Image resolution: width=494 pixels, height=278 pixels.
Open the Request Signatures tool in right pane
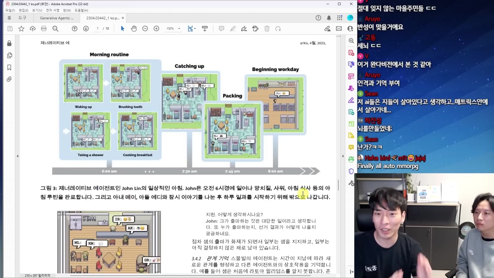pyautogui.click(x=351, y=88)
